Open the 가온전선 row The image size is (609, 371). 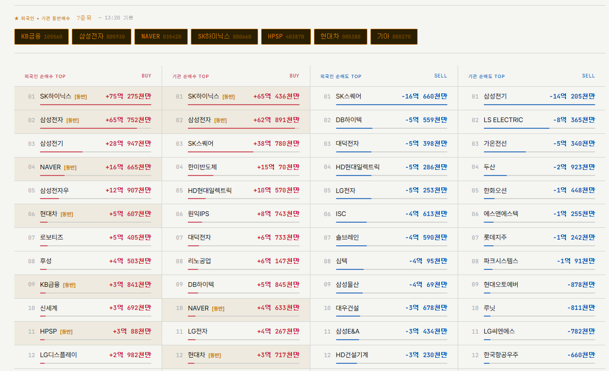point(532,146)
